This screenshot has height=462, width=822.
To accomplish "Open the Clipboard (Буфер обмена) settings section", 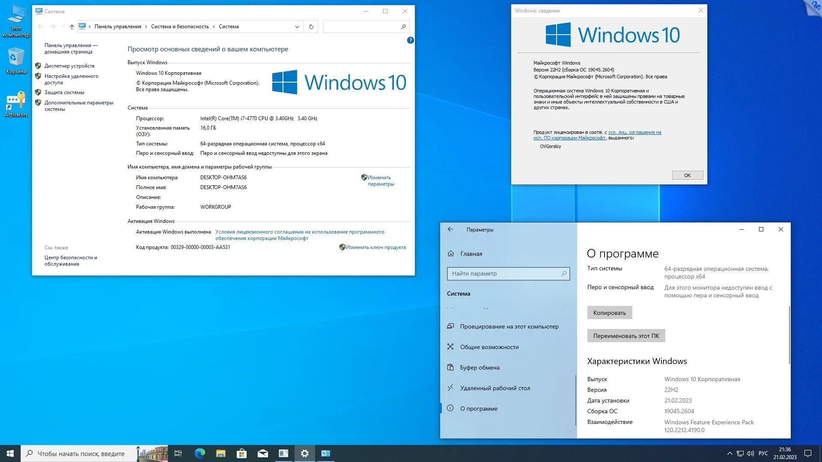I will (x=479, y=367).
